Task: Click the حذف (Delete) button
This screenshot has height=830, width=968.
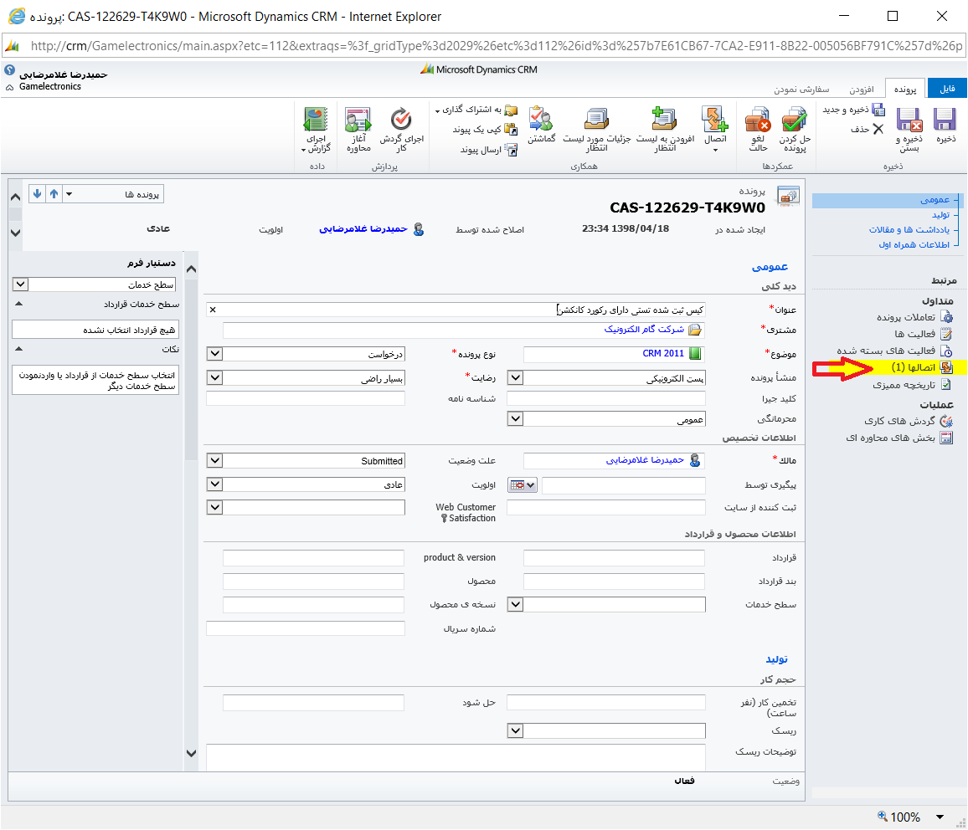Action: 868,129
